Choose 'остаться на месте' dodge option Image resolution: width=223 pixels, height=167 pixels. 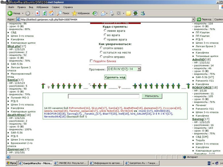tap(101, 52)
